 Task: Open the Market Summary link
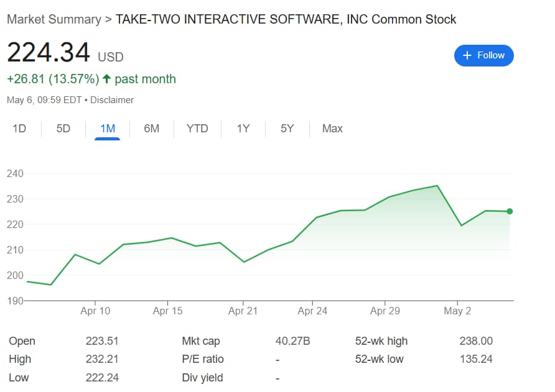click(54, 19)
